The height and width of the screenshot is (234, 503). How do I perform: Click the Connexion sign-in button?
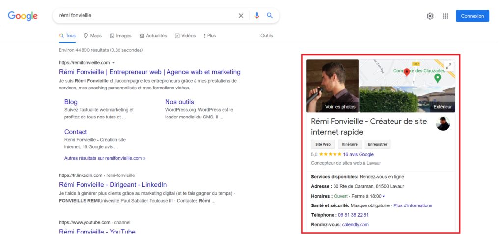click(x=472, y=16)
